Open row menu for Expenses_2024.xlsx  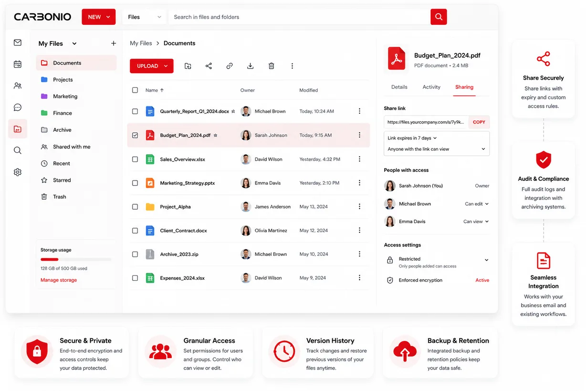[x=359, y=278]
